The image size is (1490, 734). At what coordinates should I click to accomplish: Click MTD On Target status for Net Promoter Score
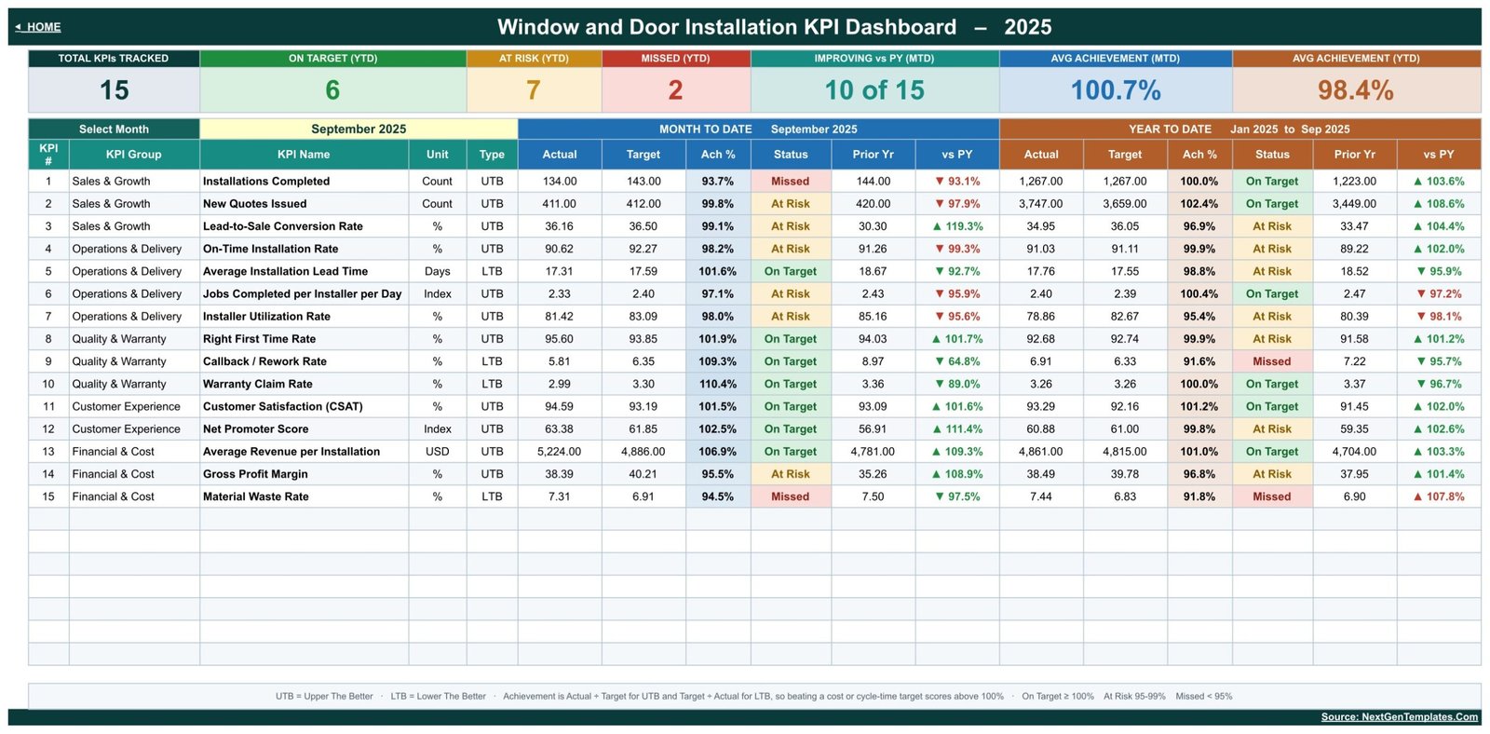[x=791, y=428]
